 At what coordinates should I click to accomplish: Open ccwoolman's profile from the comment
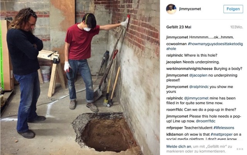click(176, 44)
